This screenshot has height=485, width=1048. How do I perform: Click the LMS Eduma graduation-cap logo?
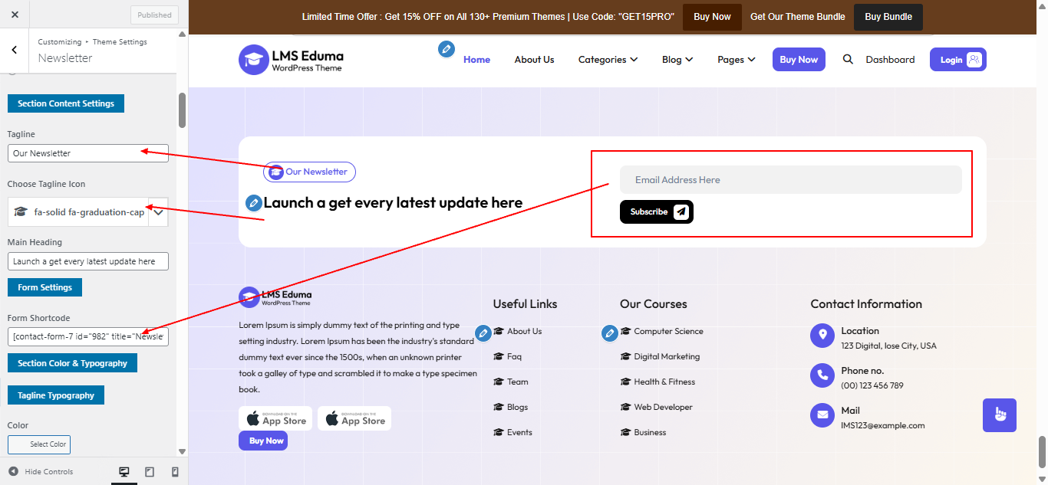(x=254, y=60)
